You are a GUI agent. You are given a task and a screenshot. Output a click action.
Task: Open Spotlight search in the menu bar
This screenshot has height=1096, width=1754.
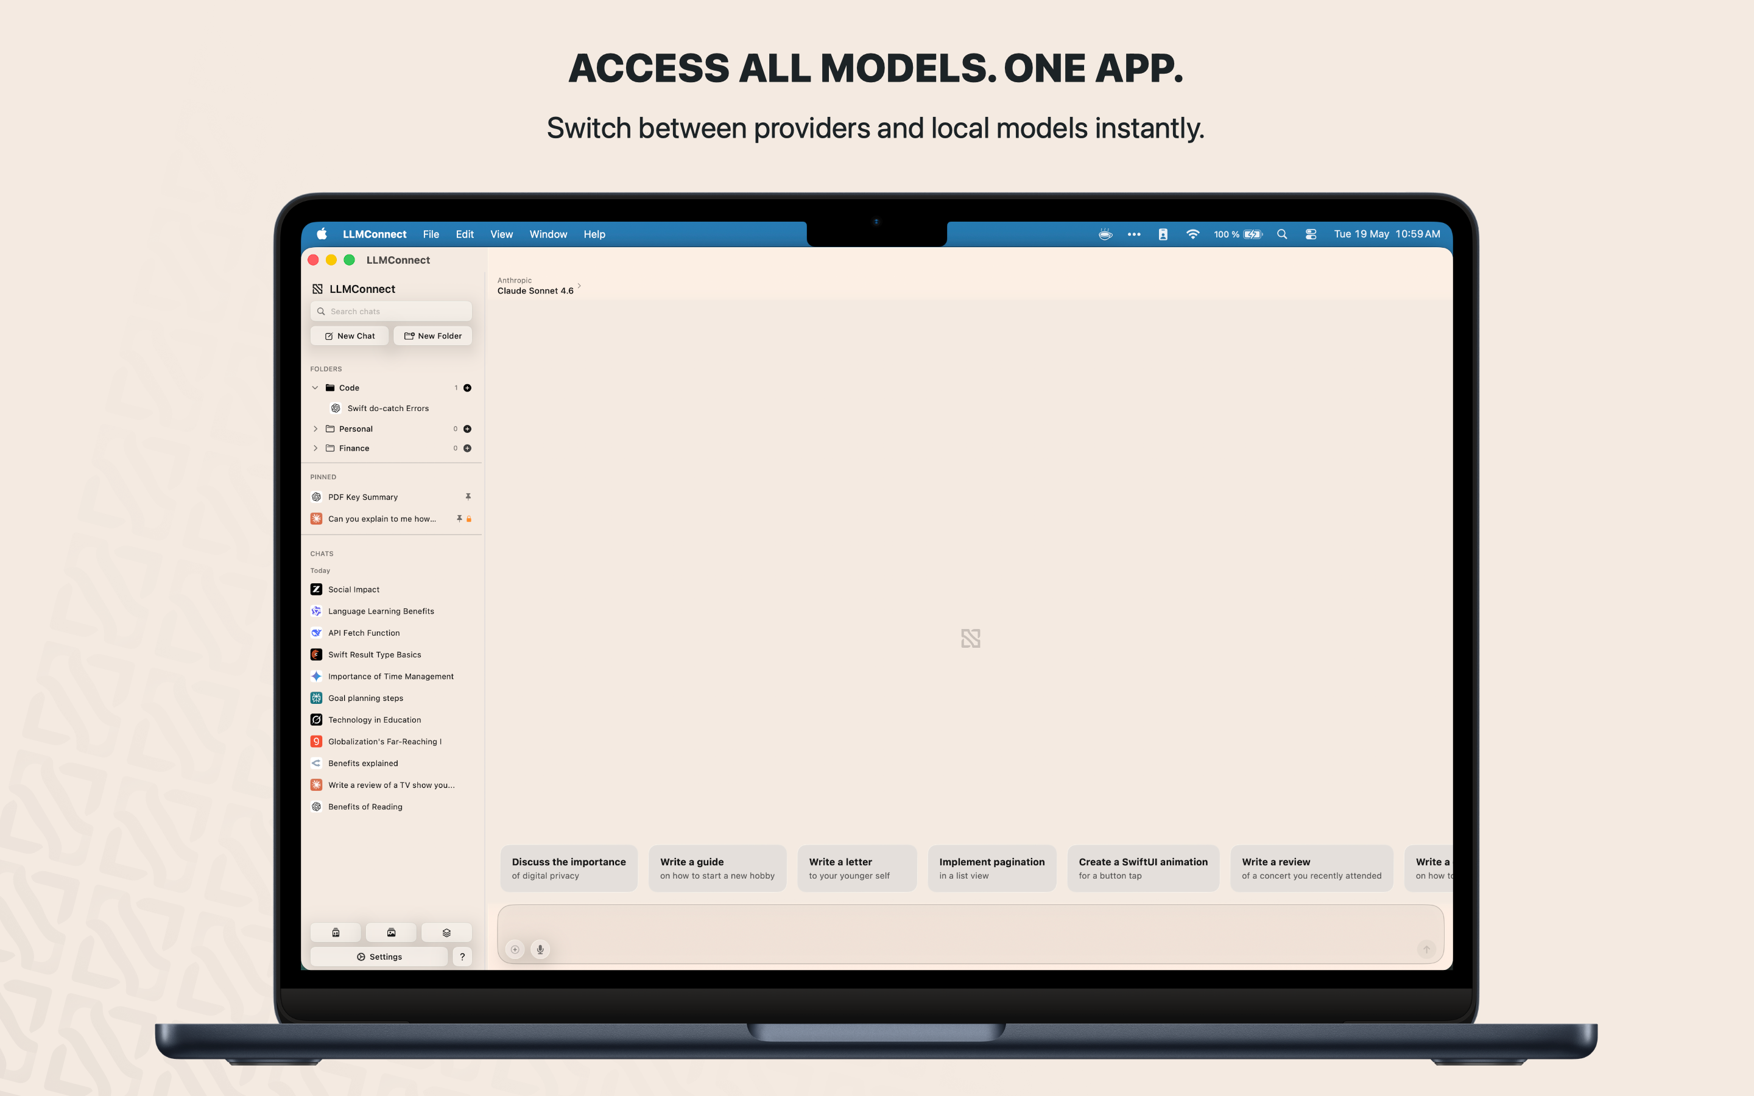tap(1282, 234)
